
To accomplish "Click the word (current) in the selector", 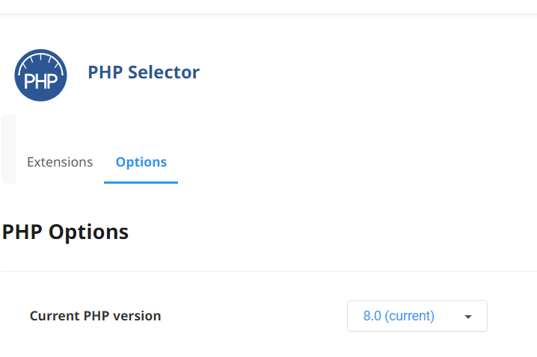I will pyautogui.click(x=410, y=317).
